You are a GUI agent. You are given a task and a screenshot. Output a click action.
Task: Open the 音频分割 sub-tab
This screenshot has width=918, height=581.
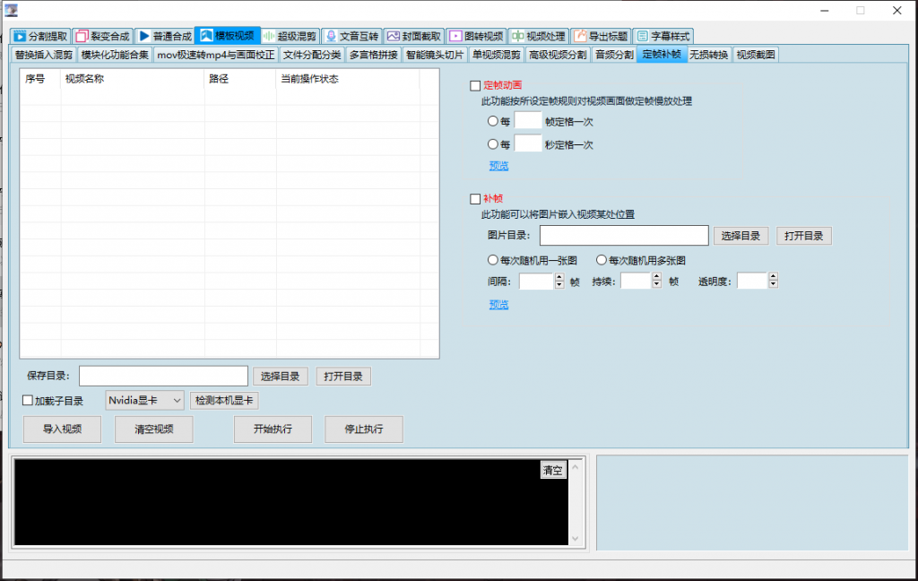(614, 55)
